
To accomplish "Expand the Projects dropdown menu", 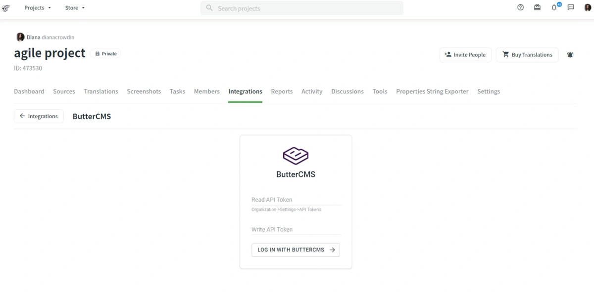I will [38, 8].
